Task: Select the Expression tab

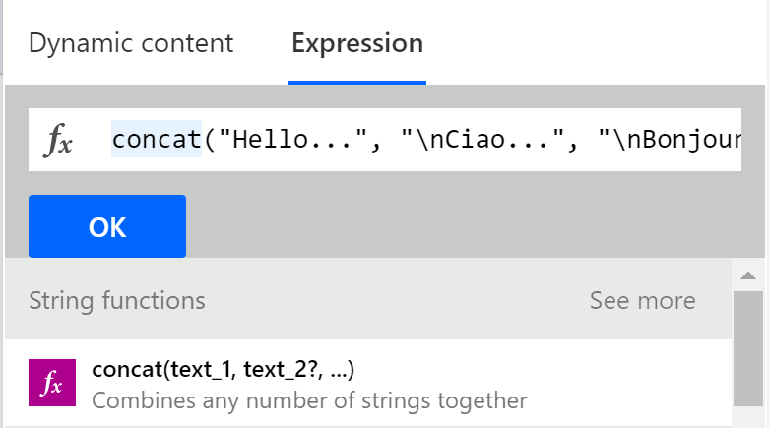Action: [357, 43]
